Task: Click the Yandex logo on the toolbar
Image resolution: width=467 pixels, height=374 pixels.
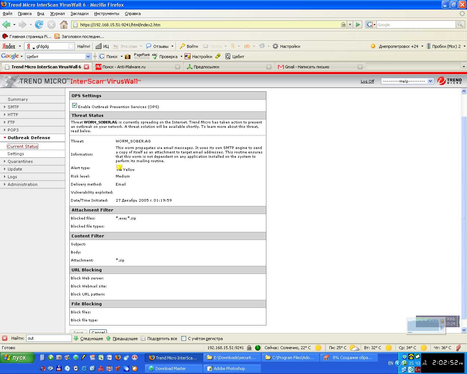Action: [9, 46]
